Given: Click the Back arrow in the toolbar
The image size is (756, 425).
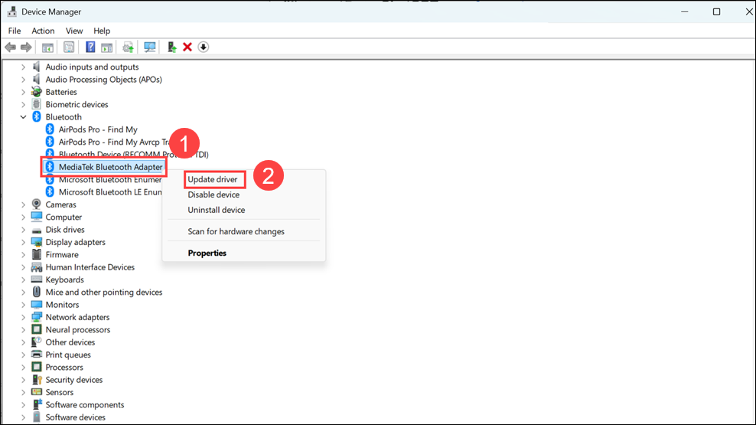Looking at the screenshot, I should [10, 47].
